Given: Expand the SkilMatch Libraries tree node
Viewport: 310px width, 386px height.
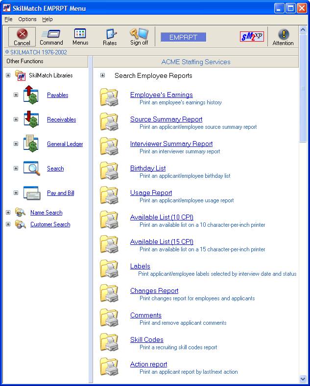Looking at the screenshot, I should (x=8, y=75).
